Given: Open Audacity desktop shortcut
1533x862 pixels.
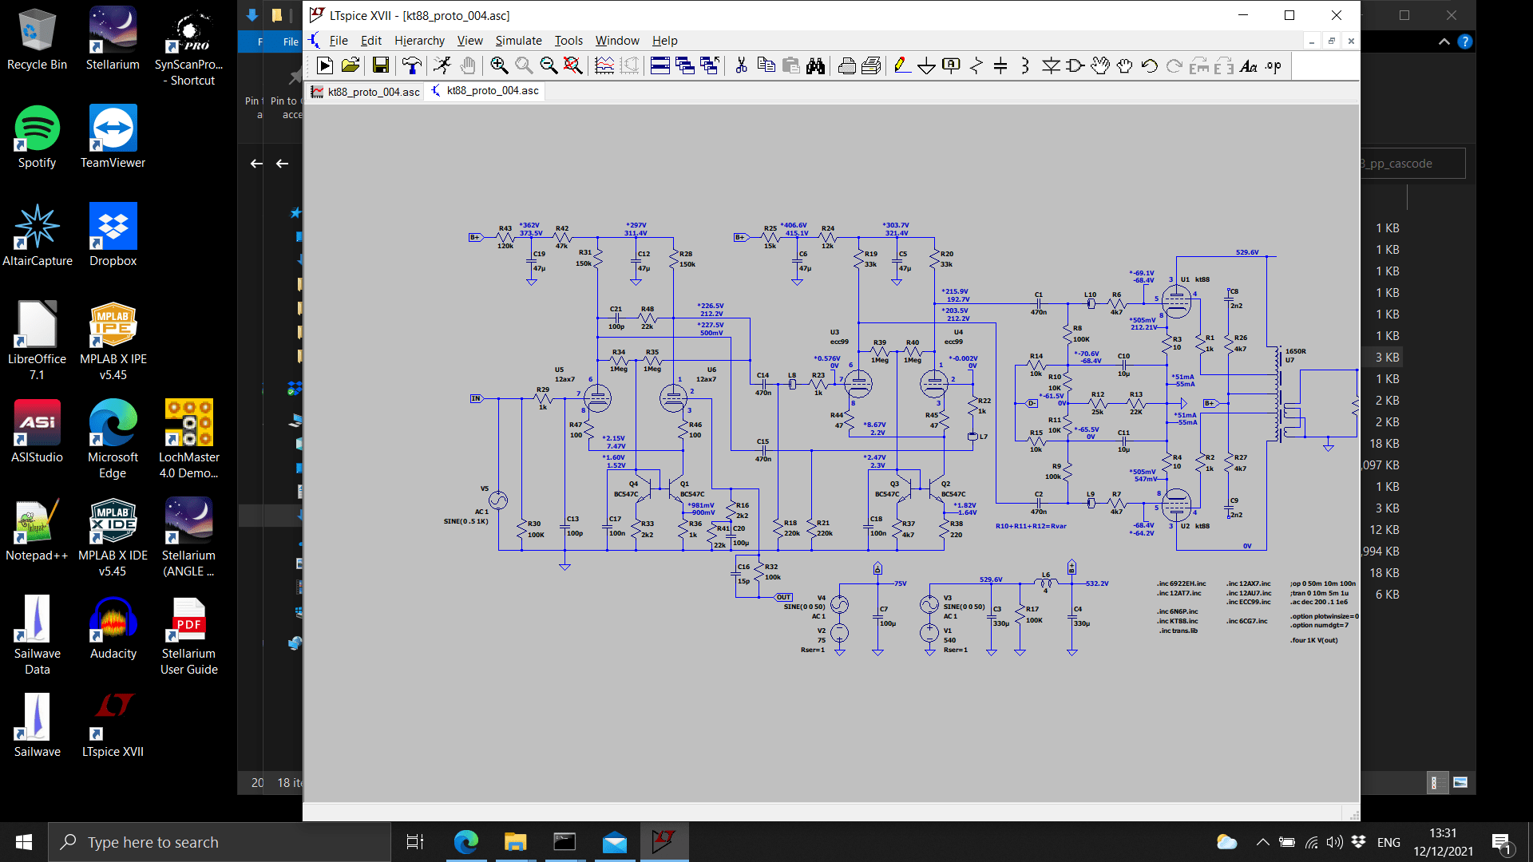Looking at the screenshot, I should pos(113,628).
